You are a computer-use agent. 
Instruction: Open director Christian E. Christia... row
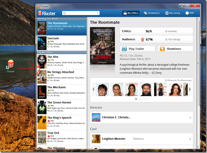tap(141, 118)
